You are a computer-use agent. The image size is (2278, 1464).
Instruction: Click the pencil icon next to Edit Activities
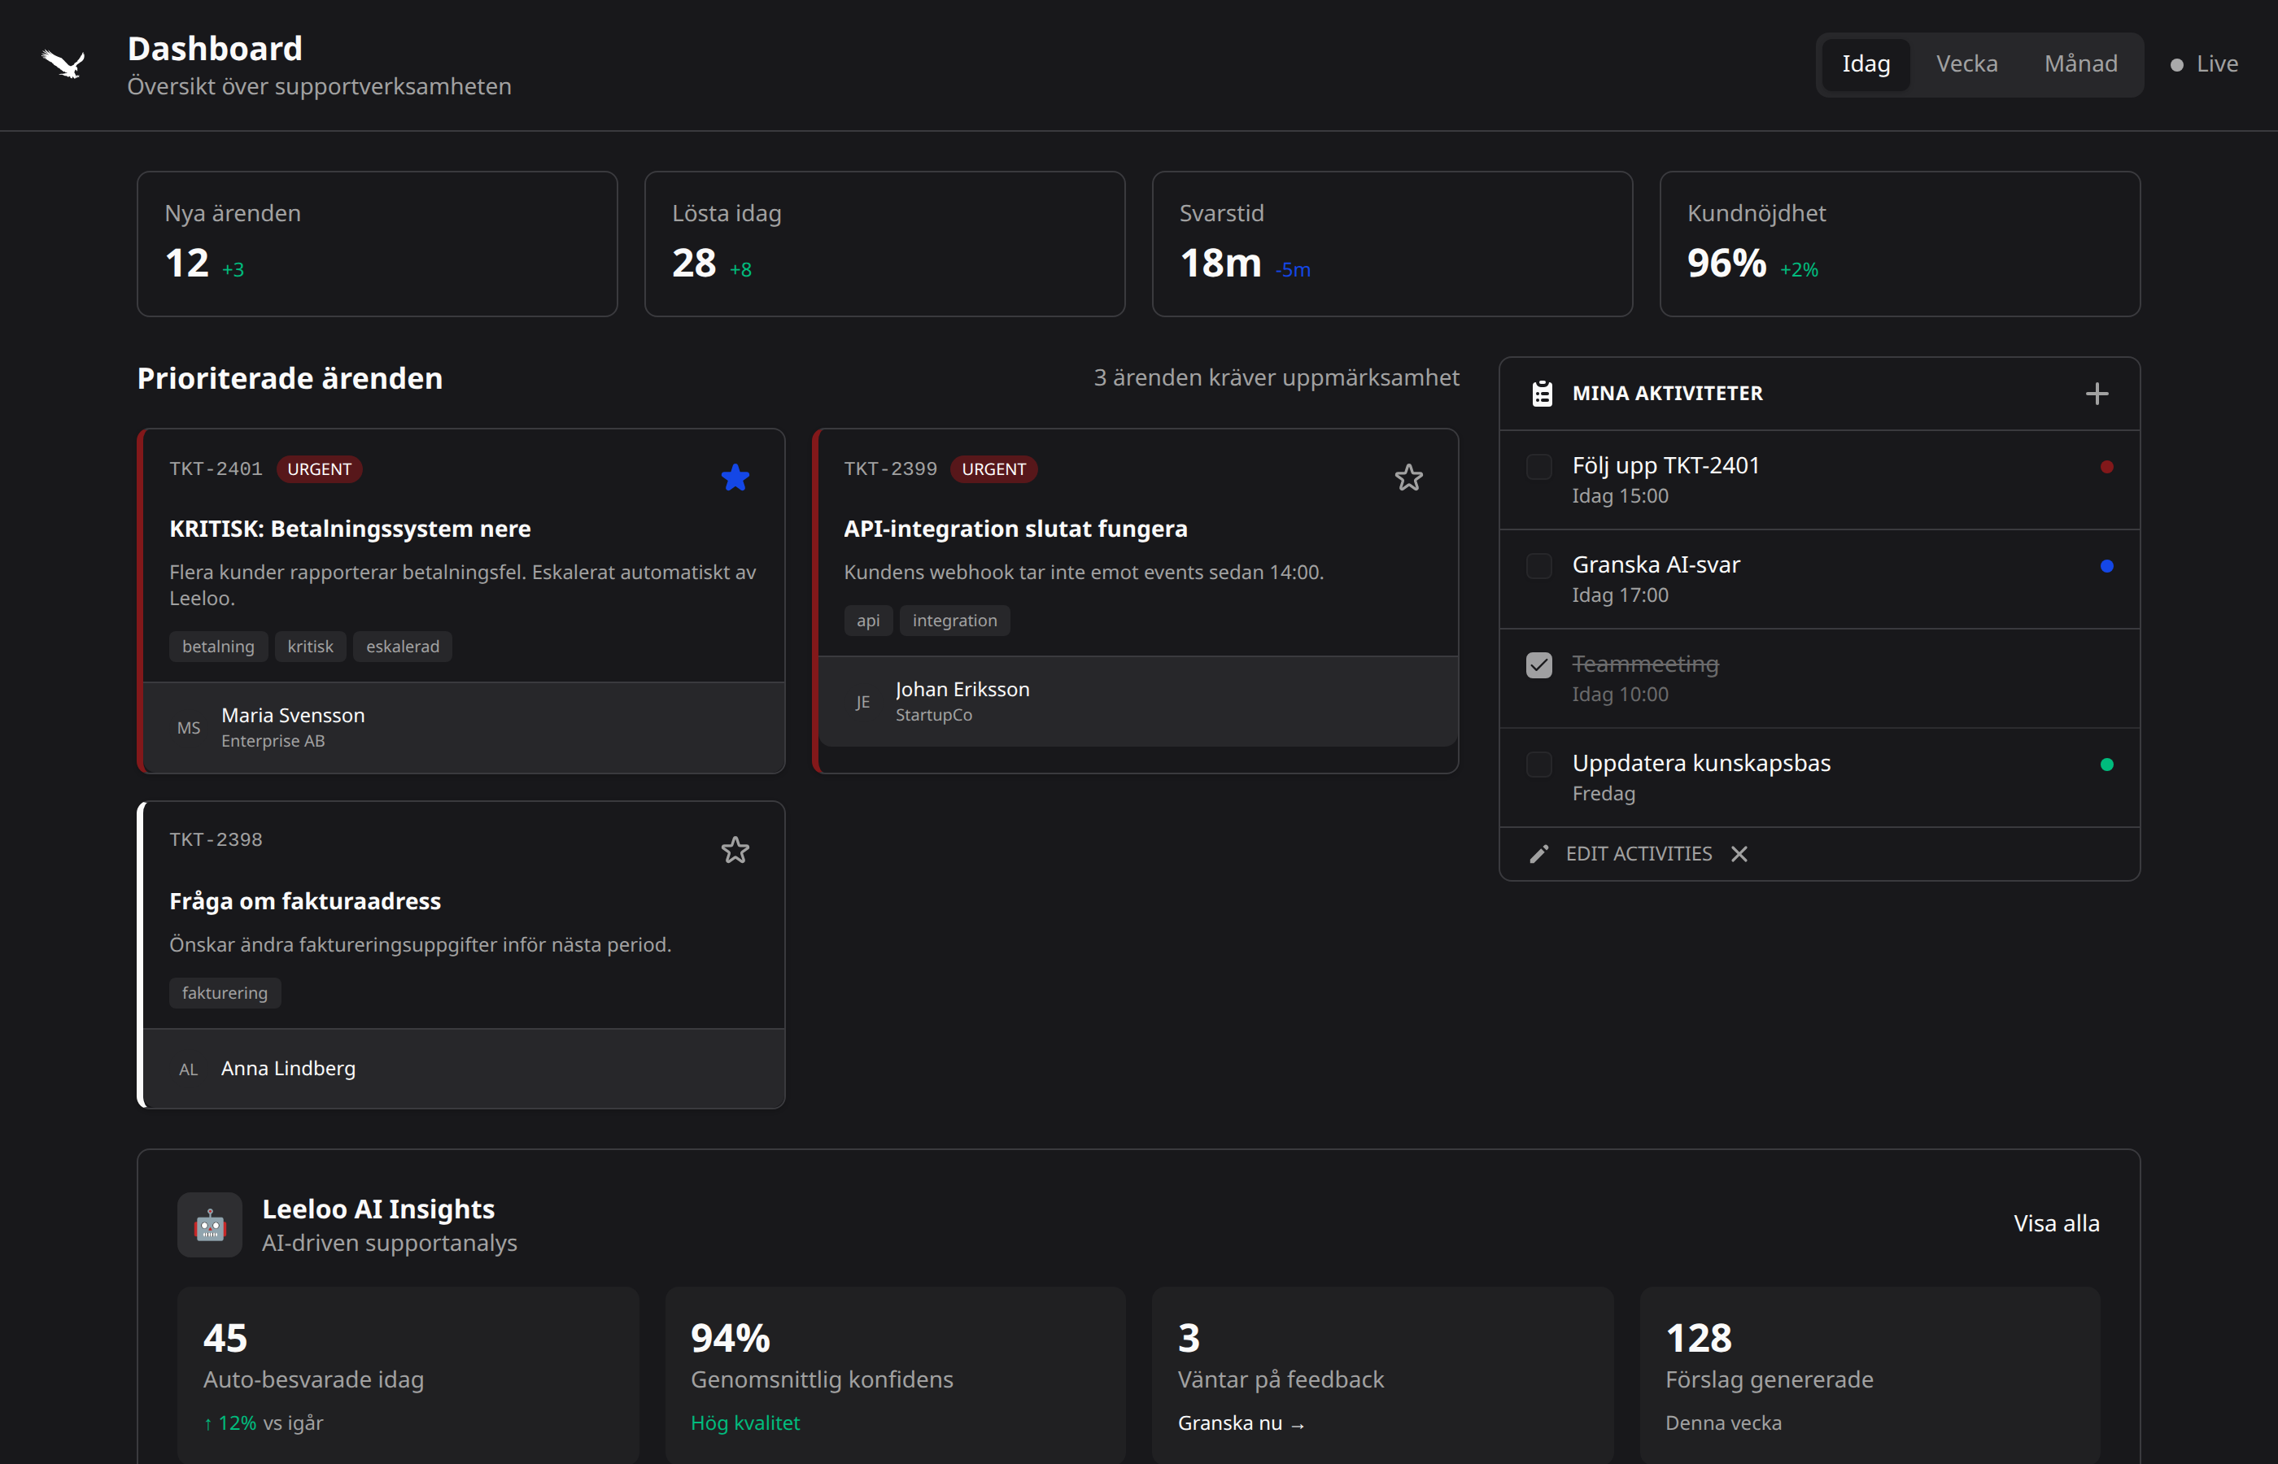1538,854
